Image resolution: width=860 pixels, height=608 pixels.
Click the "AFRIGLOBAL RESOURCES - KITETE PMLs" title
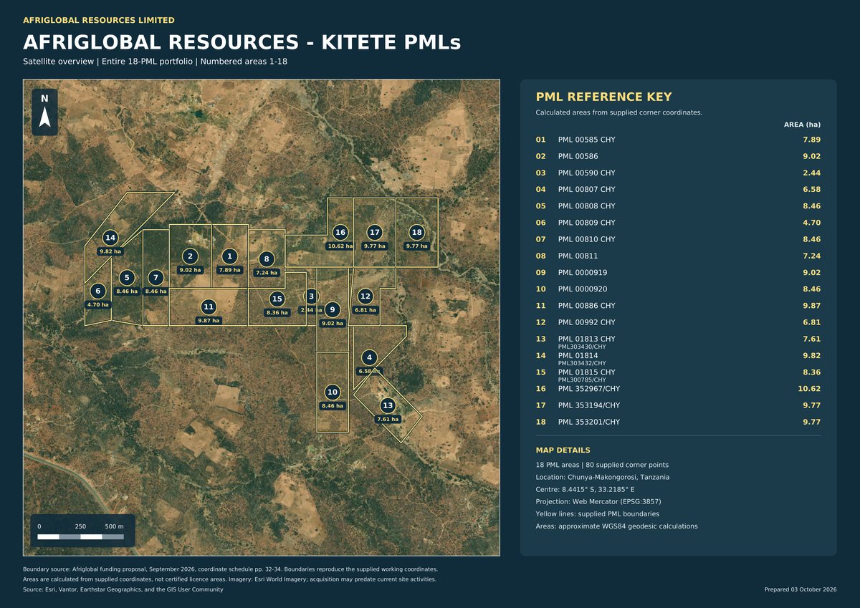[242, 42]
